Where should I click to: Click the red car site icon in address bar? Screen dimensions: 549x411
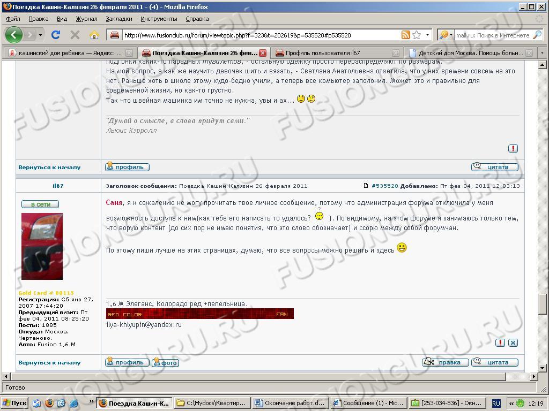[115, 35]
